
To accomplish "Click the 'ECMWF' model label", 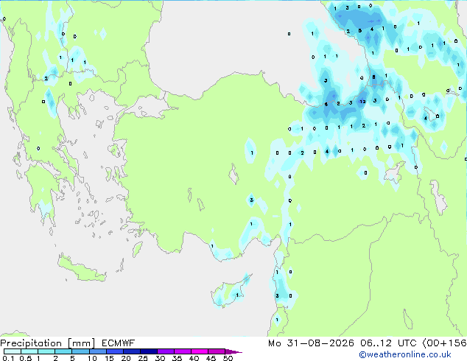I will coord(118,343).
